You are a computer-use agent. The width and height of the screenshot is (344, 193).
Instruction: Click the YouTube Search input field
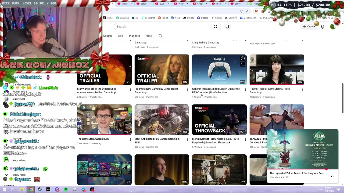pyautogui.click(x=162, y=27)
